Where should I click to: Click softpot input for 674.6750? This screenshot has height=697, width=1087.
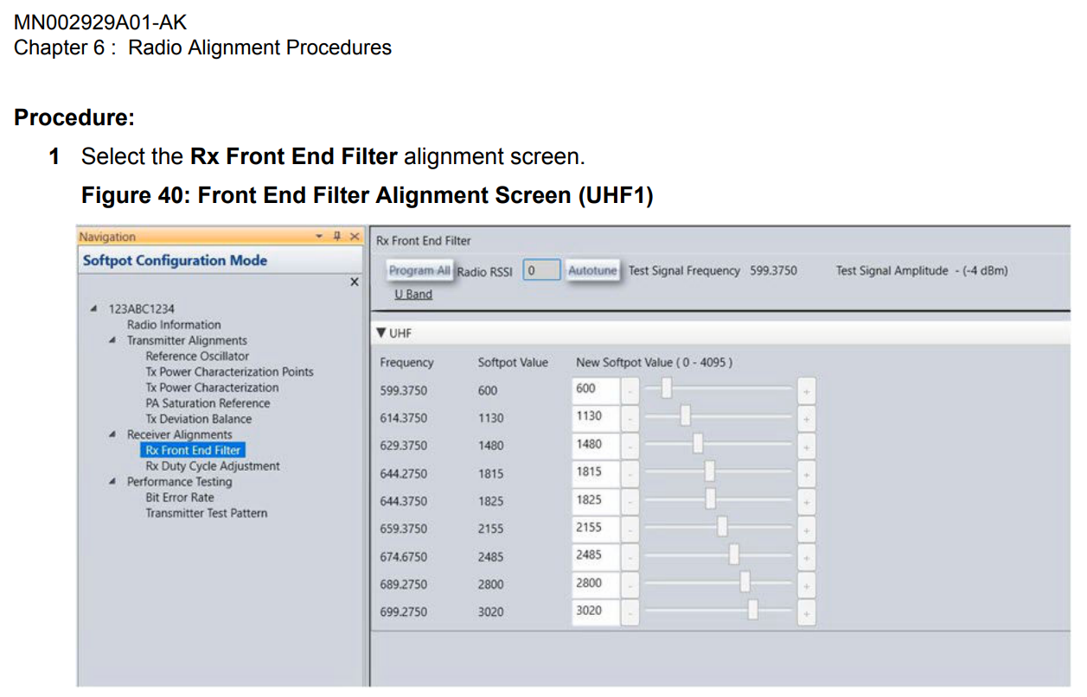596,556
